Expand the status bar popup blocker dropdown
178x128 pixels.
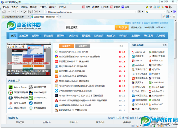click(x=140, y=126)
